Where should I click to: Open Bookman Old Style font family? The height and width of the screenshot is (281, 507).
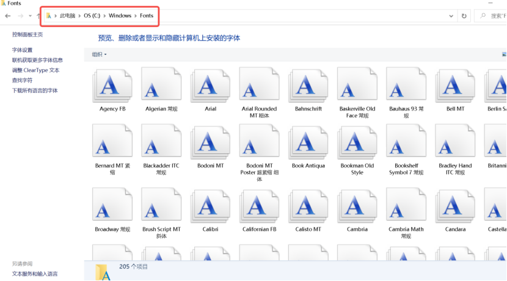pyautogui.click(x=357, y=142)
